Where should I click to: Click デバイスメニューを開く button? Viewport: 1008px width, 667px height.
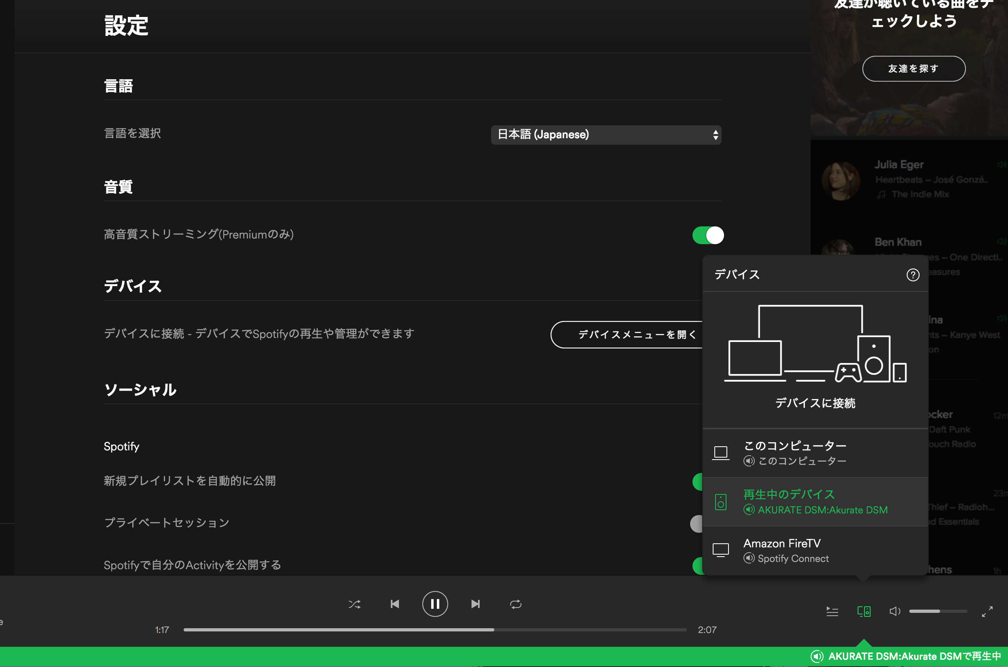click(x=627, y=335)
